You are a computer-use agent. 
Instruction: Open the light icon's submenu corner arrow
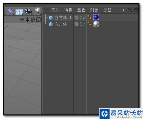click(x=41, y=14)
